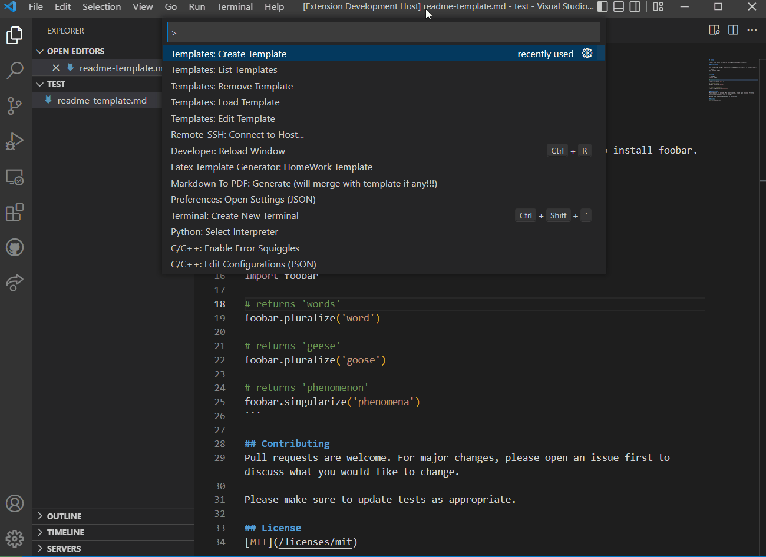
Task: Open readme-template.md in TEST folder
Action: [x=102, y=101]
